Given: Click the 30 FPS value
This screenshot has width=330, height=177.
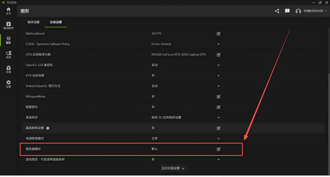Looking at the screenshot, I should [156, 34].
